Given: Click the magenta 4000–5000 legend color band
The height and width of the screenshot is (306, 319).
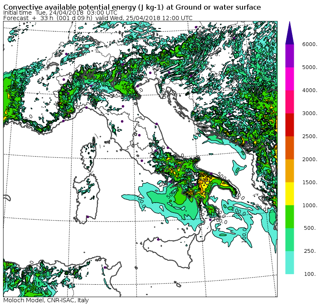Looking at the screenshot, I should click(x=290, y=79).
